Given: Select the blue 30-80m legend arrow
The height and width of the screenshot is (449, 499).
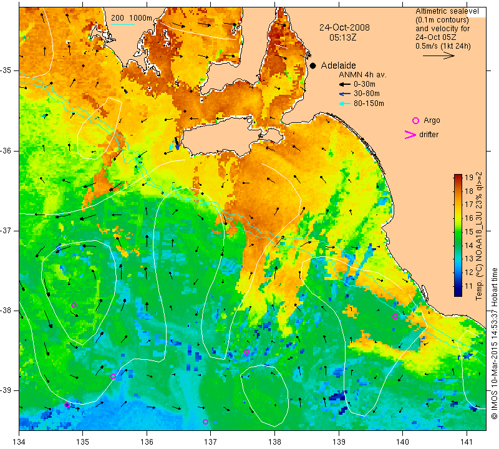Looking at the screenshot, I should tap(345, 94).
